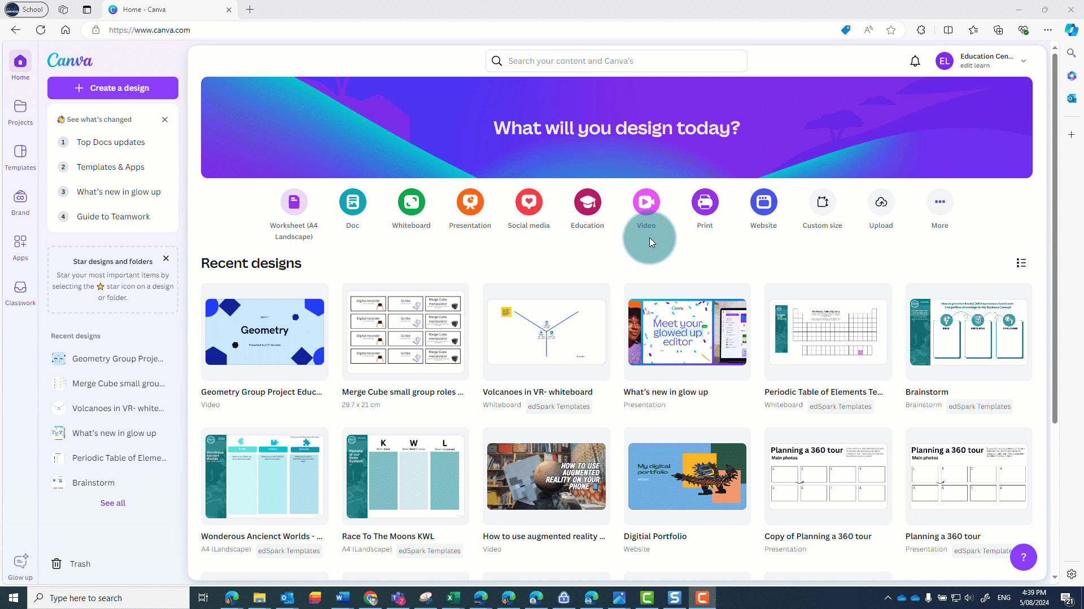Viewport: 1084px width, 609px height.
Task: Expand Education Centre account dropdown
Action: click(1024, 61)
